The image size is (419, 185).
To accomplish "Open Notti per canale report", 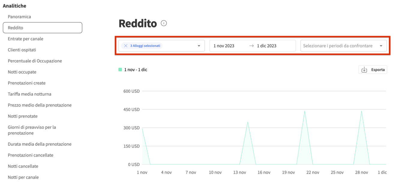I will click(x=23, y=178).
